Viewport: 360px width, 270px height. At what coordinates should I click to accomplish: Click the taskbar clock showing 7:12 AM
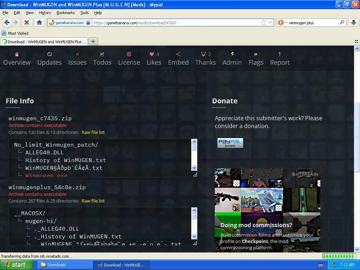[x=347, y=265]
